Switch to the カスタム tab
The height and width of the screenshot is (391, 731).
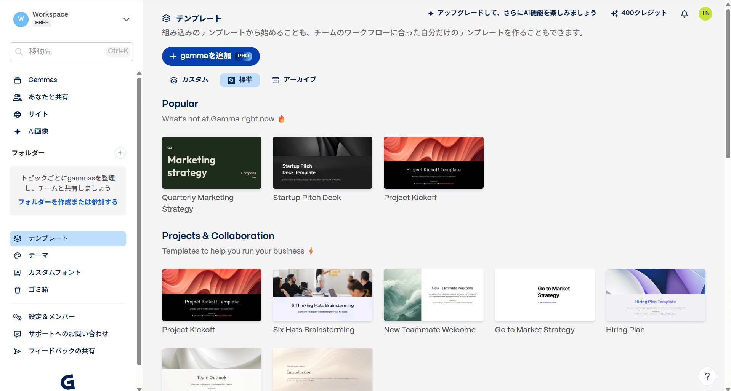pyautogui.click(x=189, y=80)
